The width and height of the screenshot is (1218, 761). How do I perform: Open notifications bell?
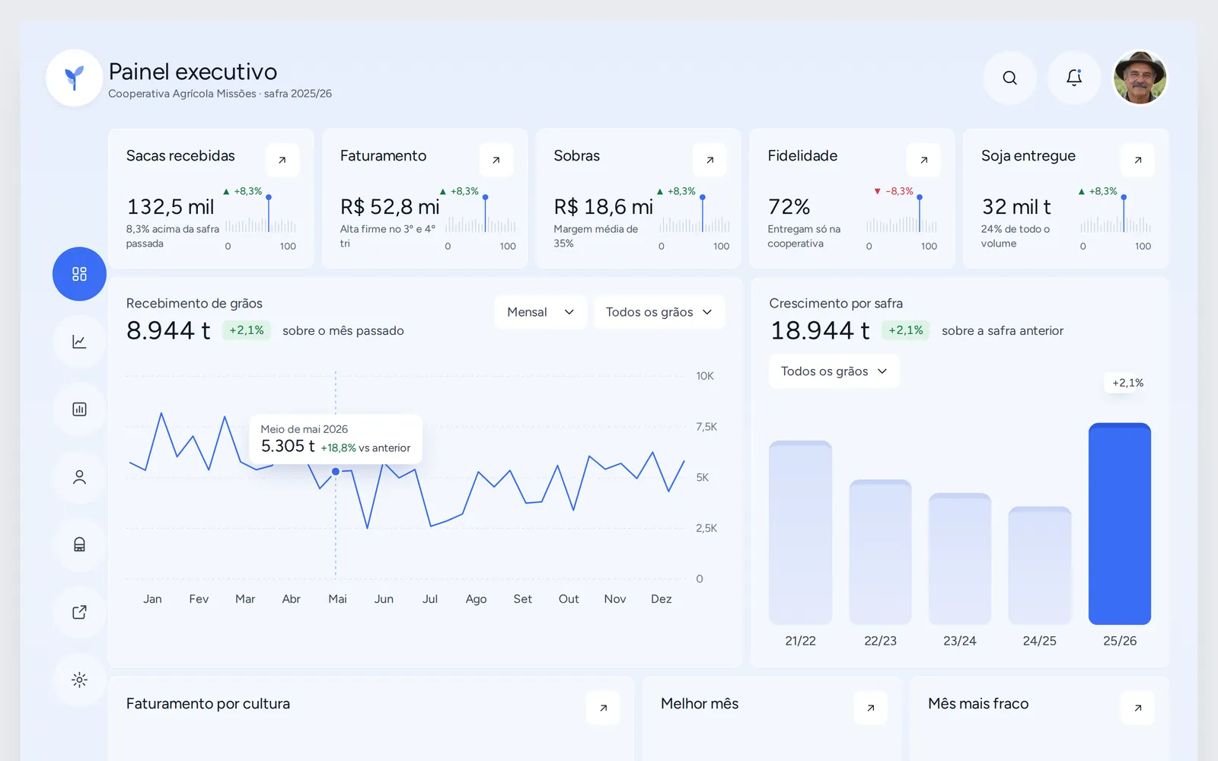tap(1074, 78)
